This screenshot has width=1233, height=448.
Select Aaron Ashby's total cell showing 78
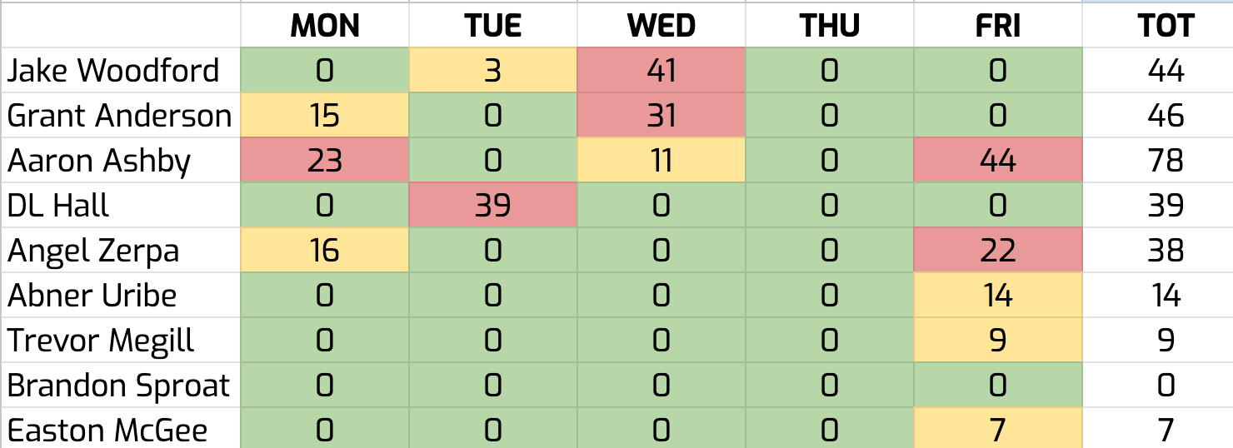1166,161
